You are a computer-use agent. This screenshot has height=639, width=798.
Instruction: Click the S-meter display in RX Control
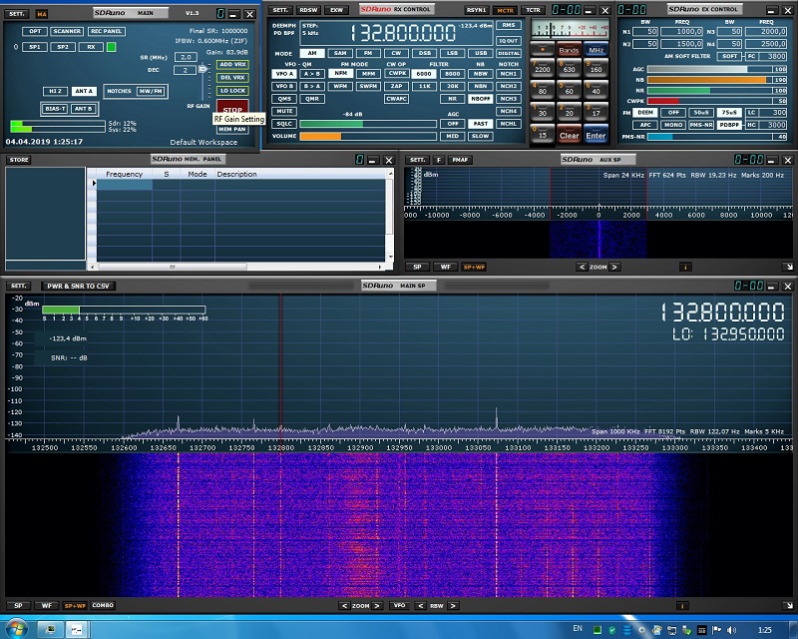click(x=570, y=29)
